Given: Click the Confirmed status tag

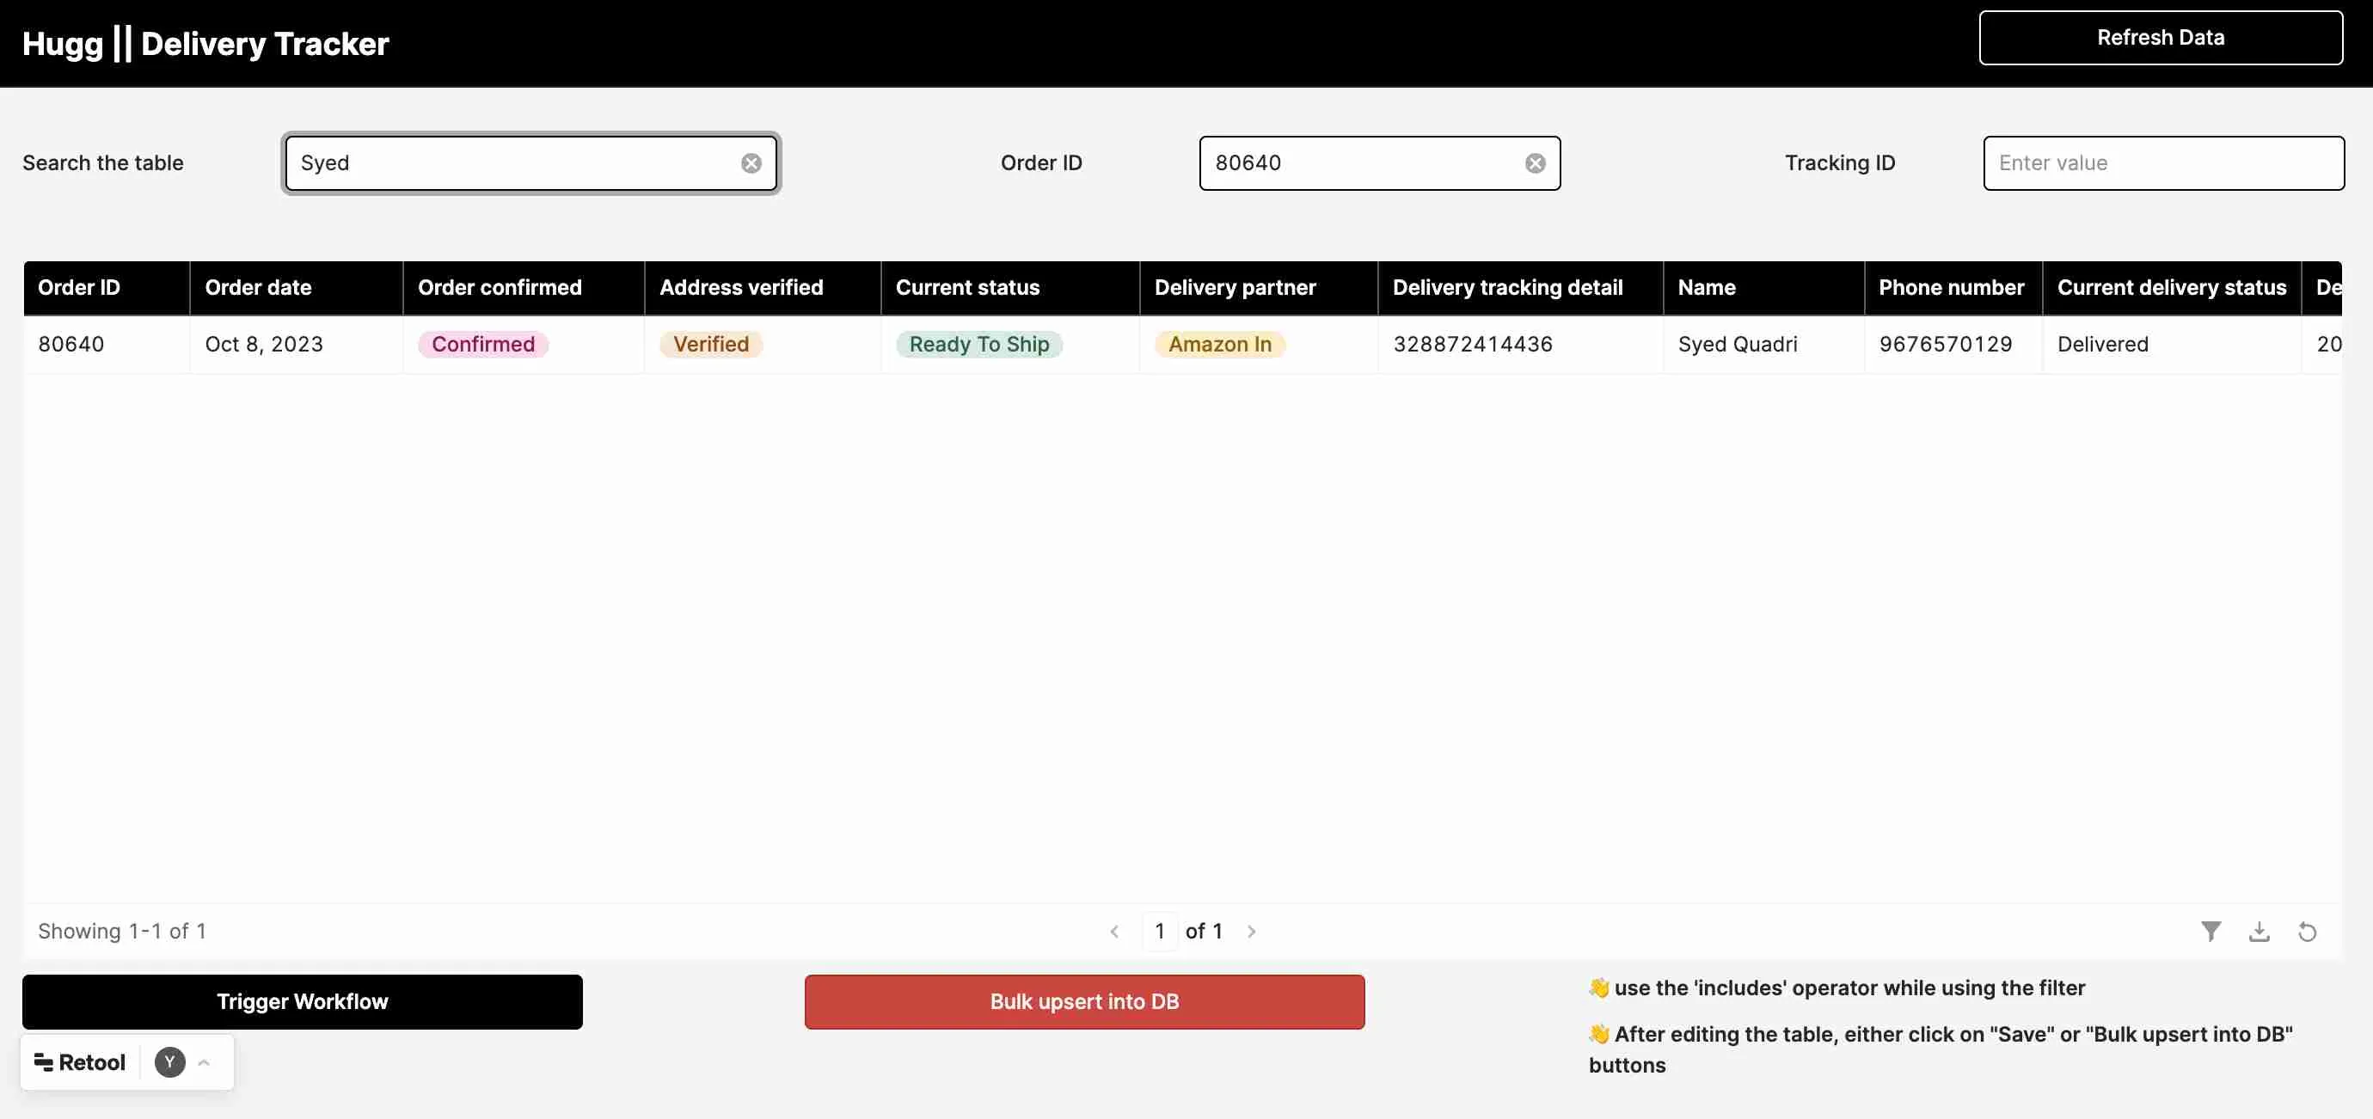Looking at the screenshot, I should [x=482, y=345].
